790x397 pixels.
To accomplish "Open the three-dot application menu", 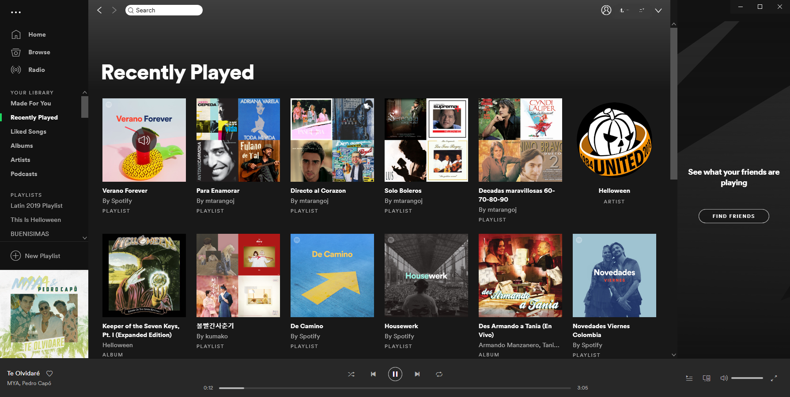I will pyautogui.click(x=16, y=12).
